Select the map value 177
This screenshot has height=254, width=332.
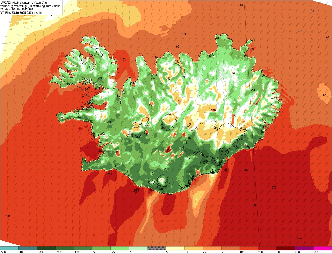(x=105, y=104)
